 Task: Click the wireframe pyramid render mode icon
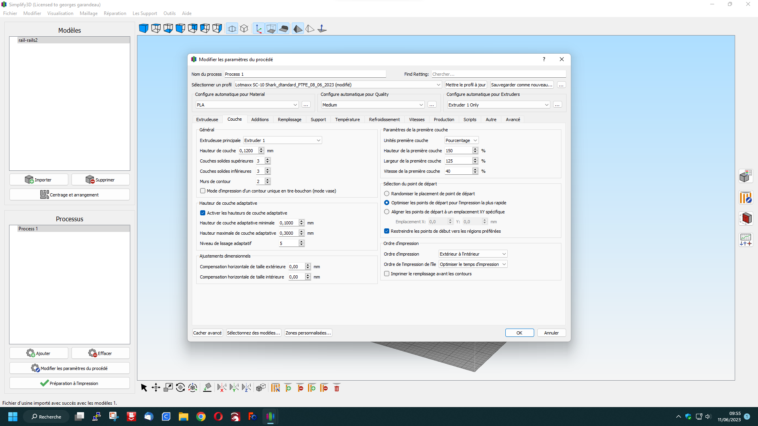pos(310,29)
